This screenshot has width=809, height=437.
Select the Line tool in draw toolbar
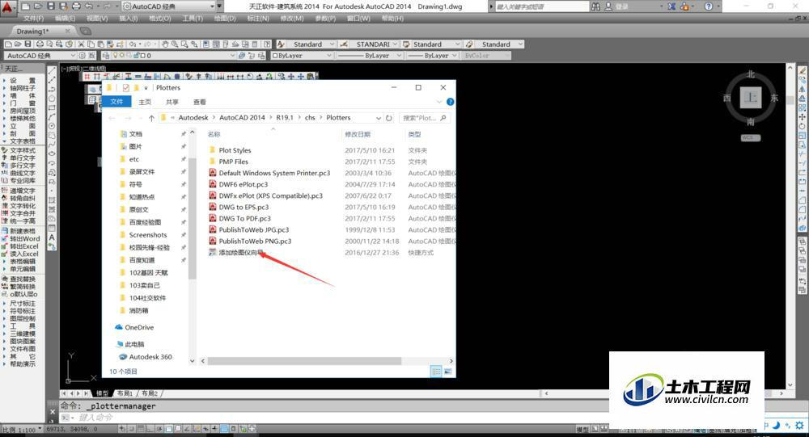[x=52, y=70]
